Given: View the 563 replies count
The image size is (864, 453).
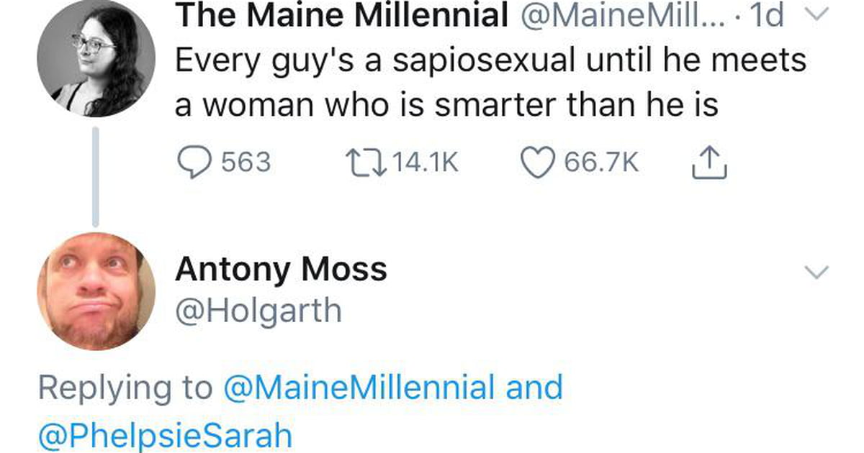Looking at the screenshot, I should (x=246, y=163).
